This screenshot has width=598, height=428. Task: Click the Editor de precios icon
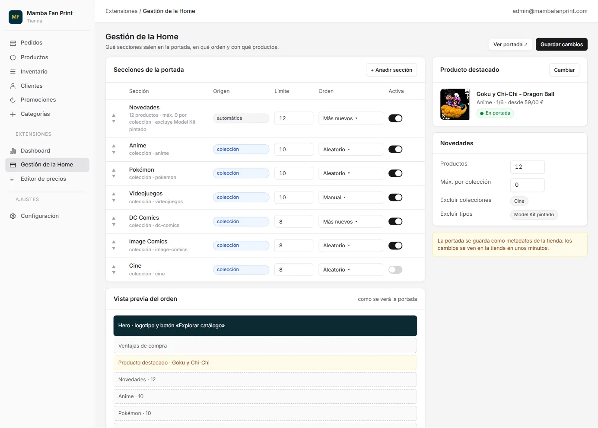tap(13, 179)
